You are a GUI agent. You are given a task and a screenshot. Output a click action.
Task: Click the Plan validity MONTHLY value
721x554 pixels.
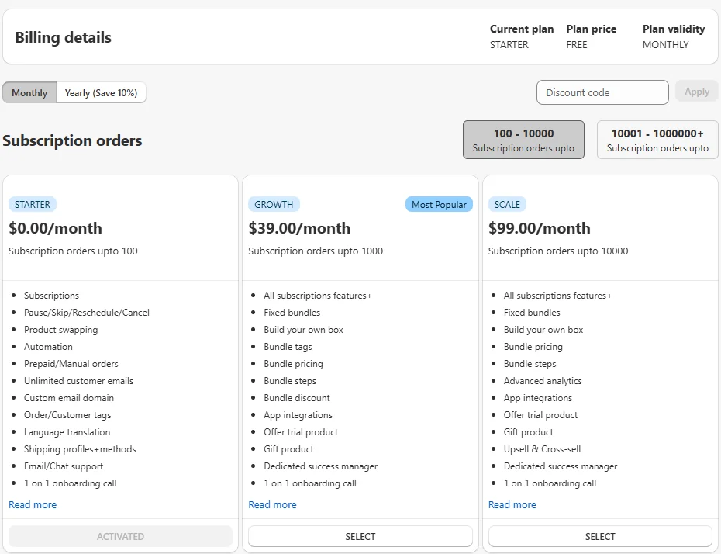tap(665, 45)
